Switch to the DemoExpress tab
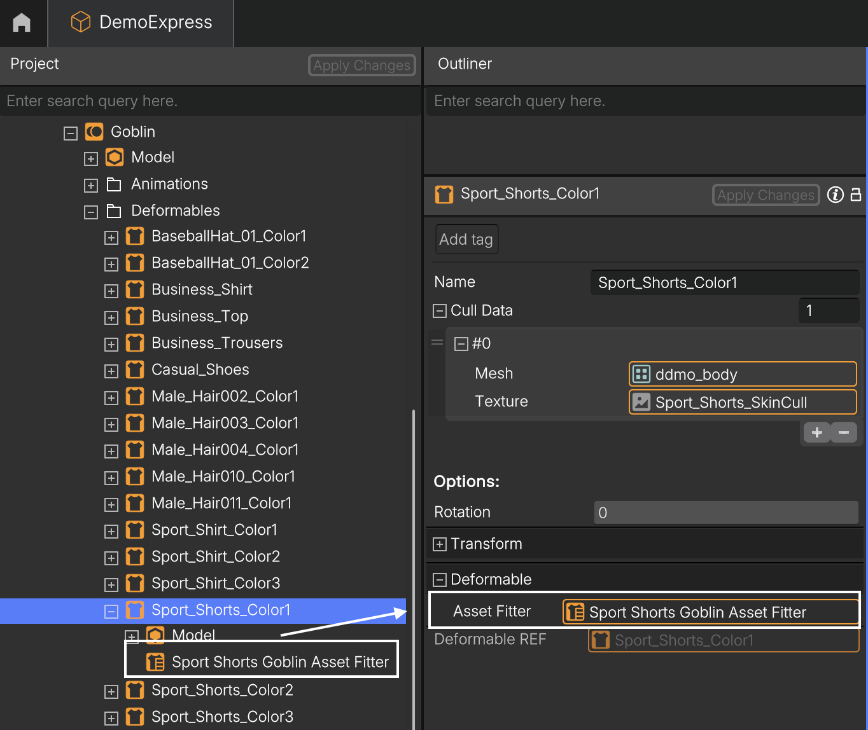This screenshot has width=868, height=730. coord(141,23)
